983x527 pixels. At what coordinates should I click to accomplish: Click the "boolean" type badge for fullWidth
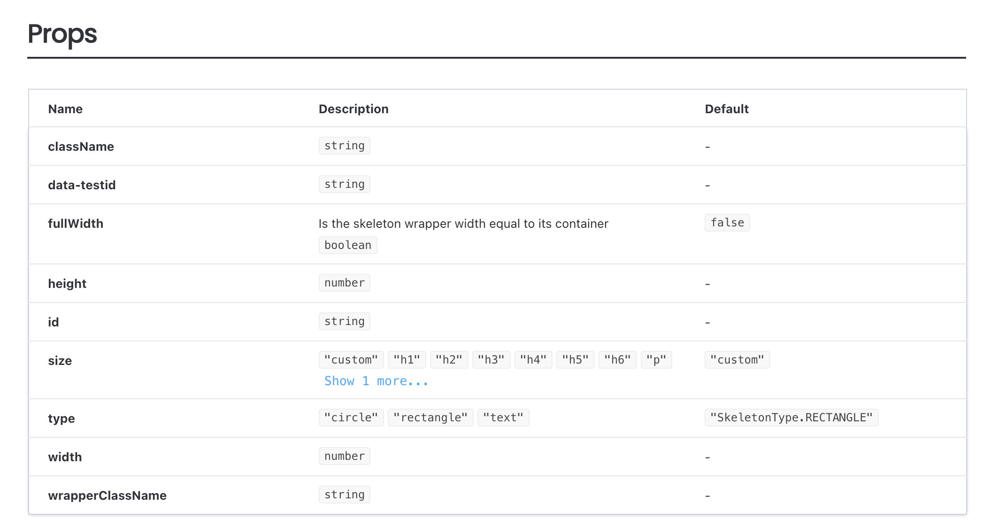347,245
